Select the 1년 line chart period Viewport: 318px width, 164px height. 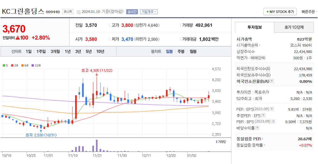point(68,51)
